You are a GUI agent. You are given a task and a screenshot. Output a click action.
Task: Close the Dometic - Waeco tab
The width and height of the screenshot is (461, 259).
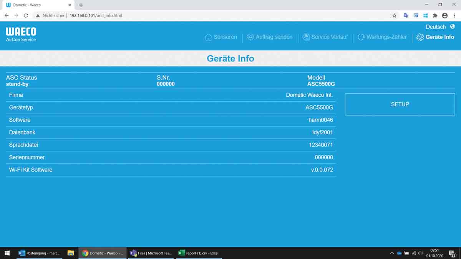[69, 5]
